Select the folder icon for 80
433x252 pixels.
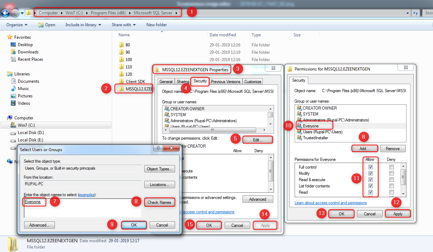tap(121, 45)
